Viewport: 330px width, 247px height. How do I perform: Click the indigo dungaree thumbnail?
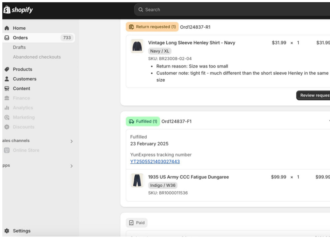(137, 180)
